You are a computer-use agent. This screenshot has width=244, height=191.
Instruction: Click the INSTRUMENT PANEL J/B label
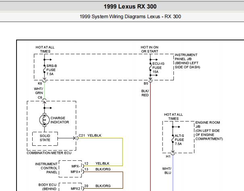point(188,61)
